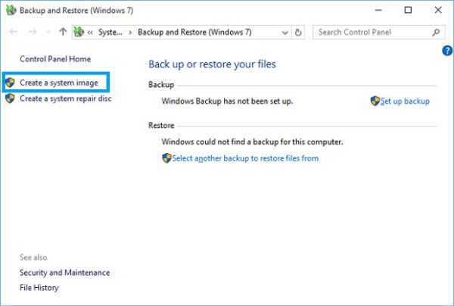Close the Backup and Restore window
The width and height of the screenshot is (454, 306).
pyautogui.click(x=438, y=10)
